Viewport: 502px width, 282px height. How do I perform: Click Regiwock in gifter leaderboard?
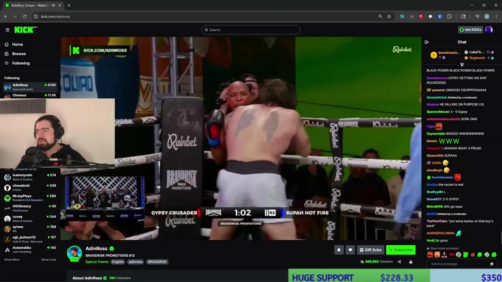click(x=477, y=58)
